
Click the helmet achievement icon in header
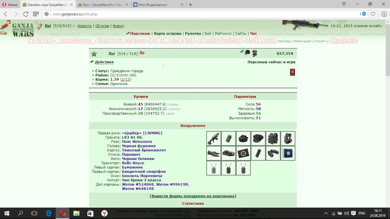click(247, 52)
